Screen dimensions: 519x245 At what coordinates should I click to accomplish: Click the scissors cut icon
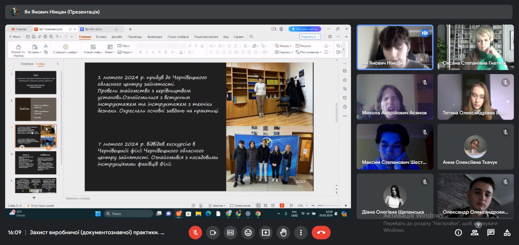[x=46, y=46]
